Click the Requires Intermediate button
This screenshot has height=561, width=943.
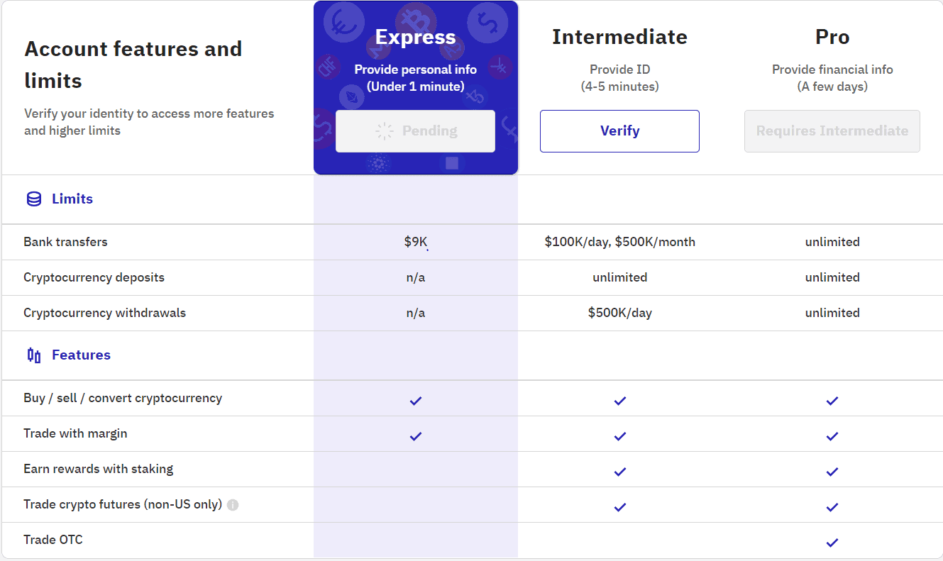[832, 131]
